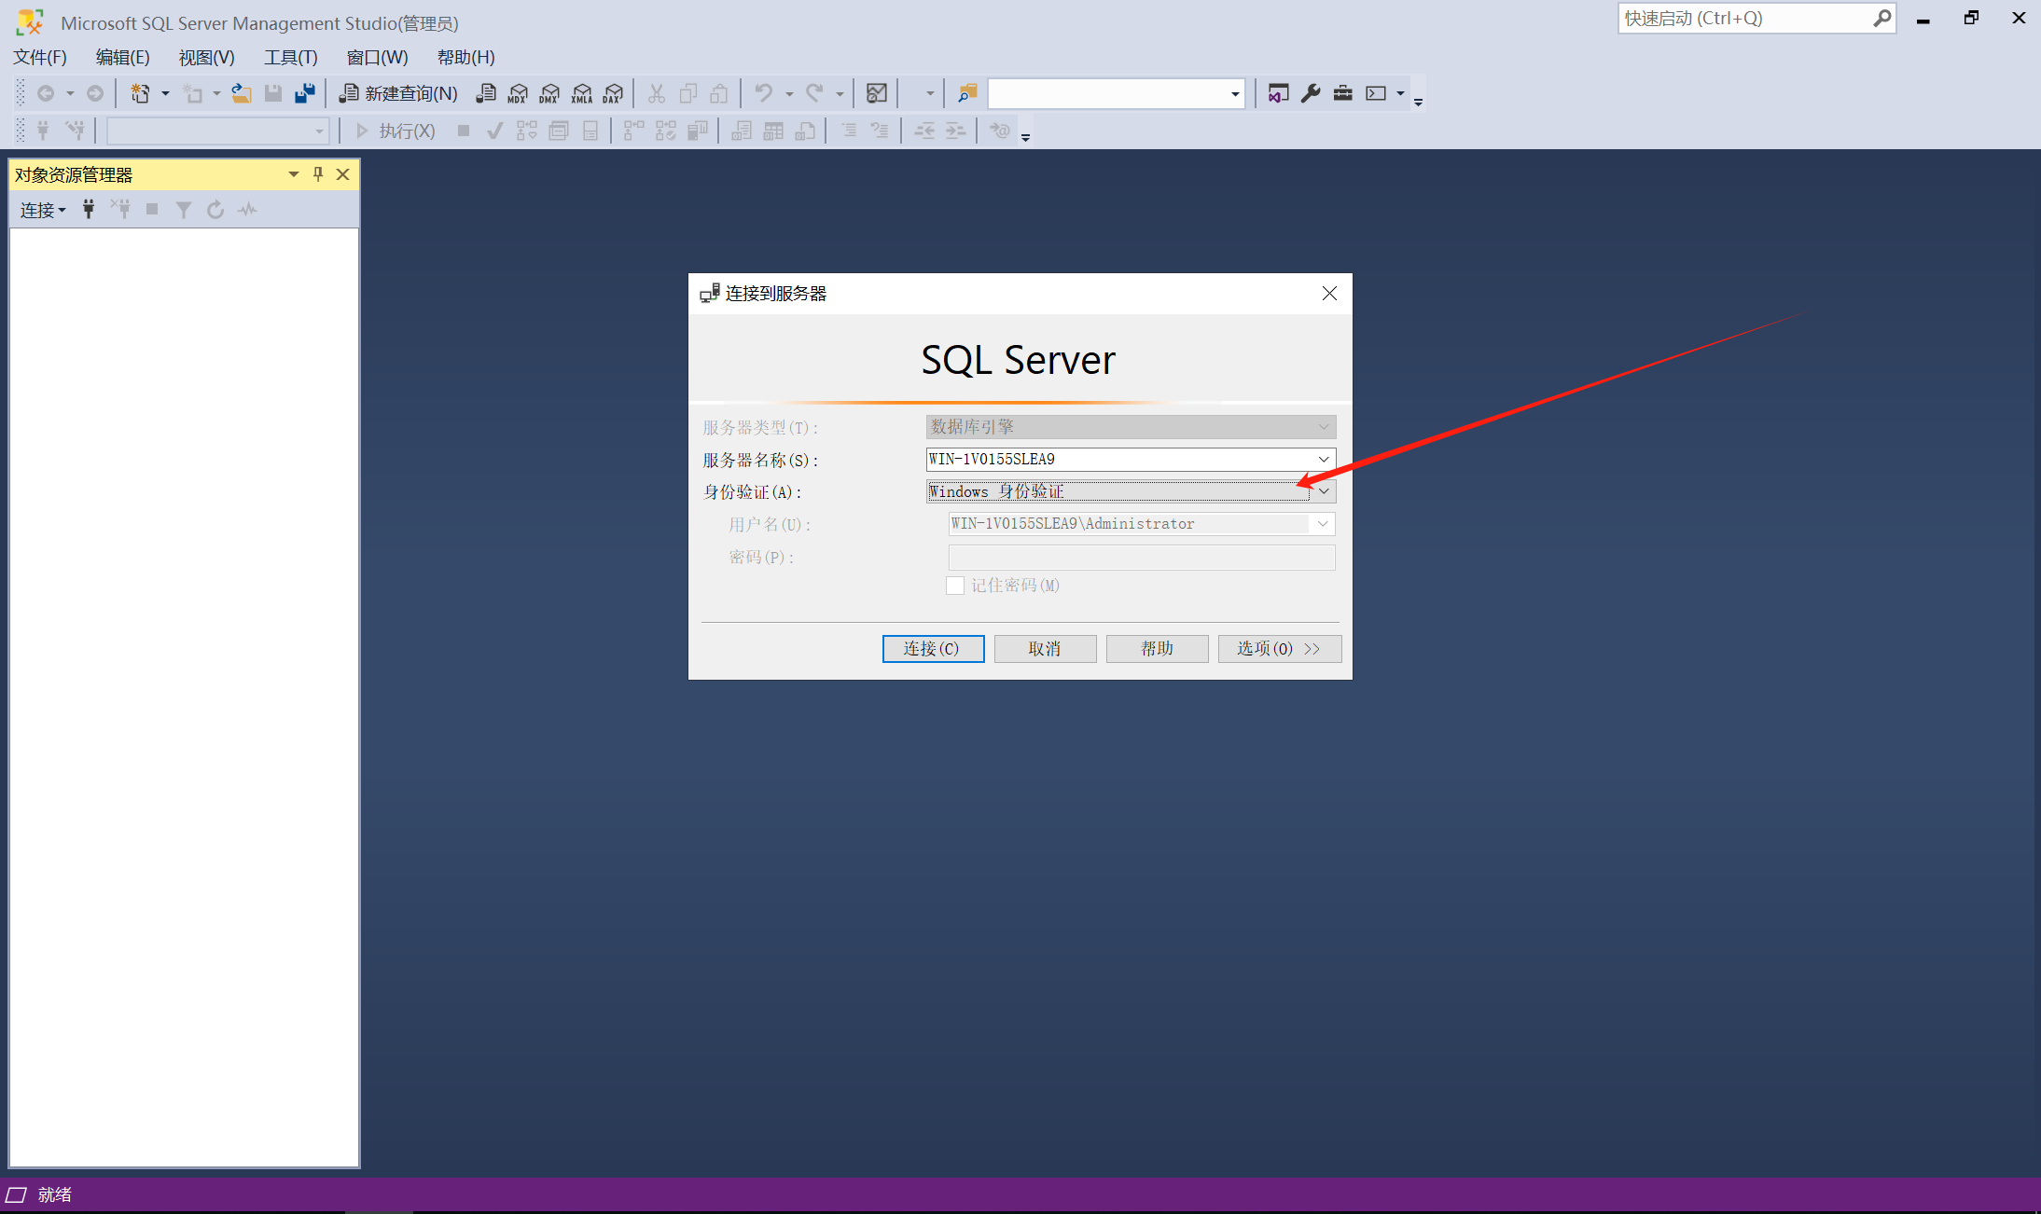
Task: Open the 工具(T) menu
Action: tap(290, 58)
